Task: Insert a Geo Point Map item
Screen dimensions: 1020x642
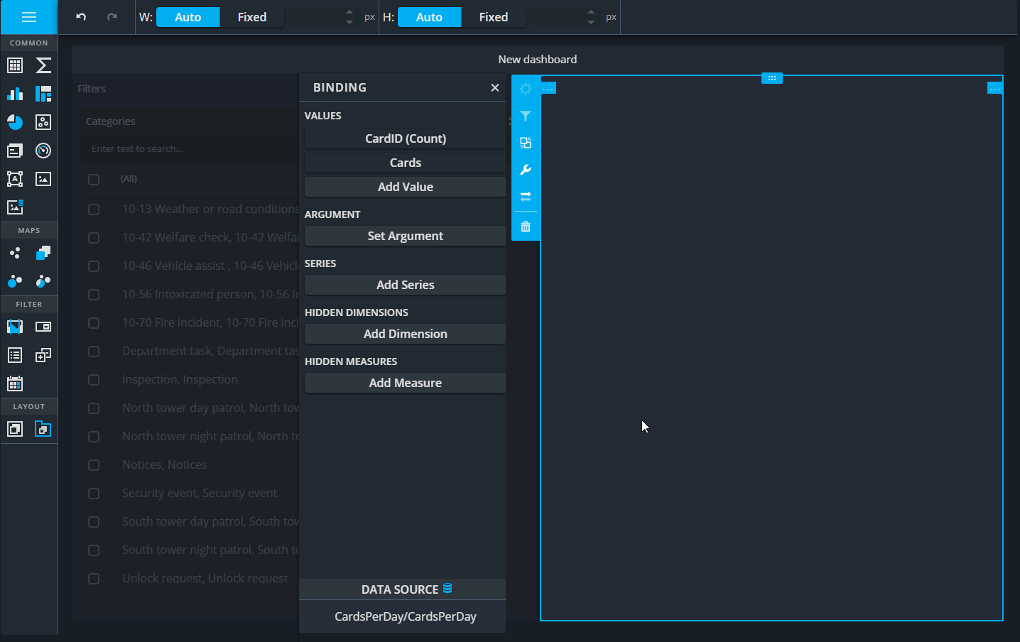Action: pos(15,253)
